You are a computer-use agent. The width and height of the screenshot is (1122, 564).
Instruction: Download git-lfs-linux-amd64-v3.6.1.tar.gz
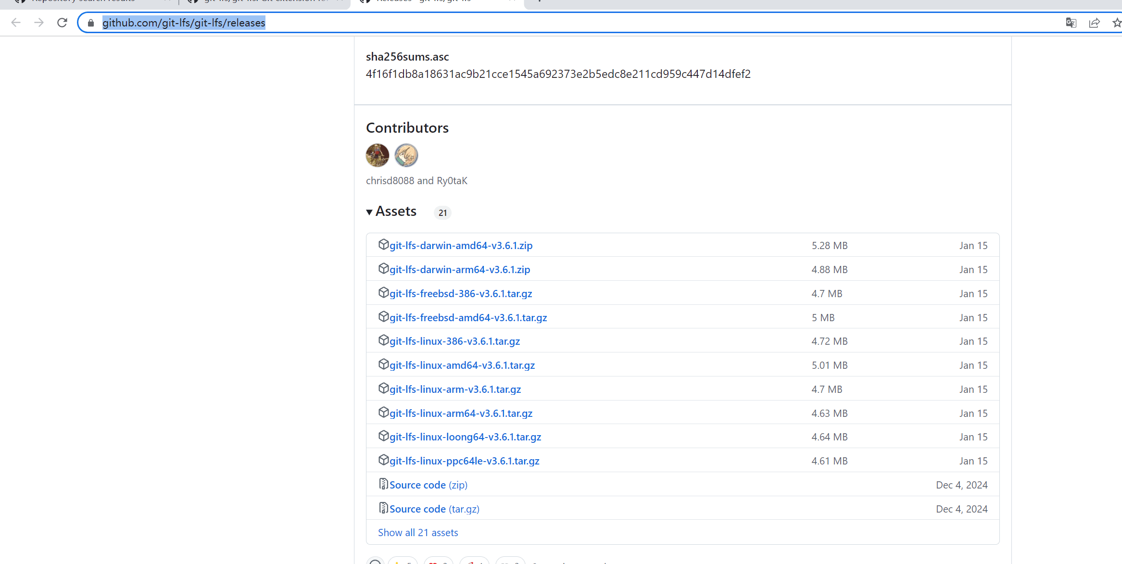click(462, 365)
